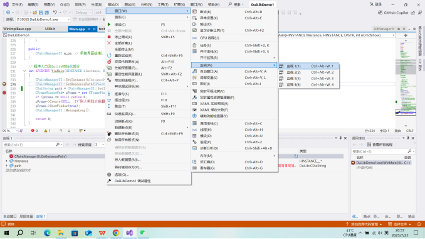Open Visual Studio icon in Windows taskbar
This screenshot has width=425, height=239.
pyautogui.click(x=130, y=233)
